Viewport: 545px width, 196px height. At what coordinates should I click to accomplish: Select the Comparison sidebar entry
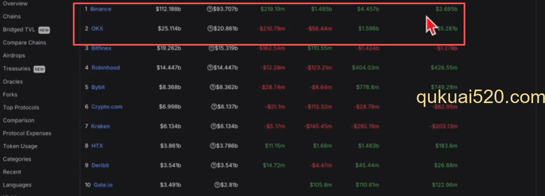pyautogui.click(x=18, y=120)
